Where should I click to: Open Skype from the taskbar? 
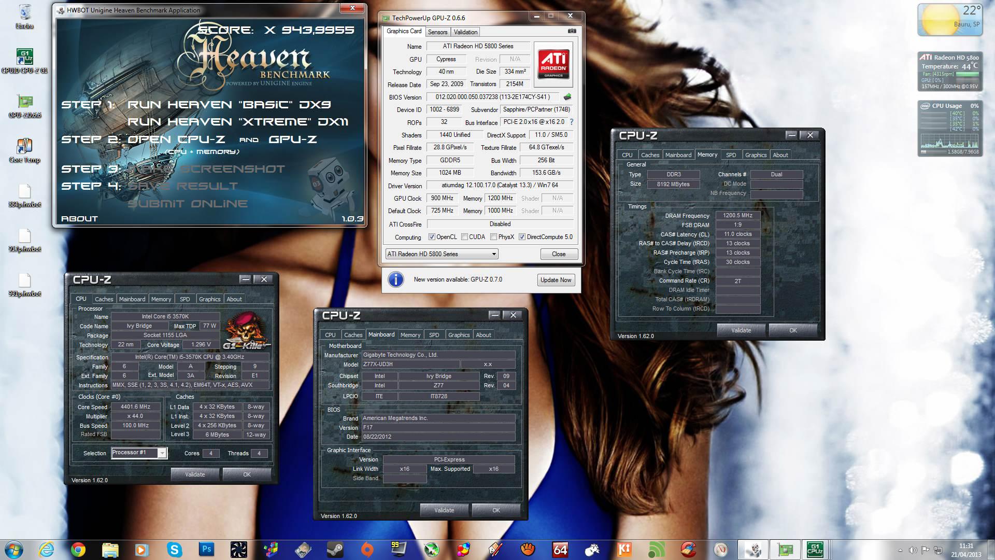point(175,550)
